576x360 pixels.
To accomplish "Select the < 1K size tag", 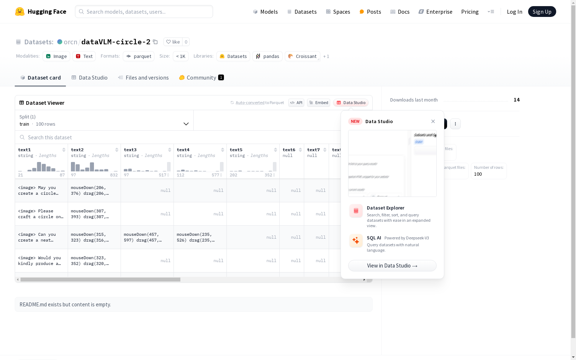I will (181, 56).
